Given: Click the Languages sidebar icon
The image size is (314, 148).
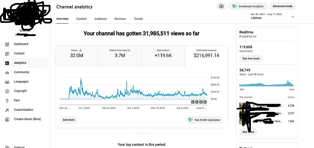Looking at the screenshot, I should tap(7, 82).
